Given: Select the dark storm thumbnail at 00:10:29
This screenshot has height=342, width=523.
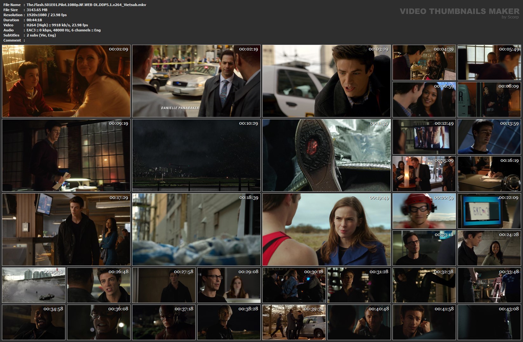Looking at the screenshot, I should 196,155.
